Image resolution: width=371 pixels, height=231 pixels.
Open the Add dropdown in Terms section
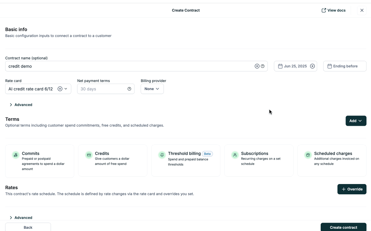click(x=356, y=121)
